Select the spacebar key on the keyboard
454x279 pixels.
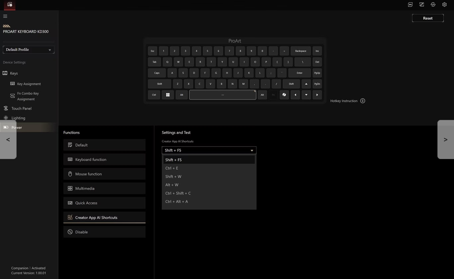point(223,95)
